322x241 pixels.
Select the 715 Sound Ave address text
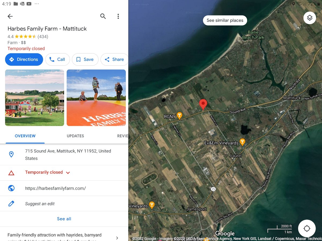tap(68, 155)
